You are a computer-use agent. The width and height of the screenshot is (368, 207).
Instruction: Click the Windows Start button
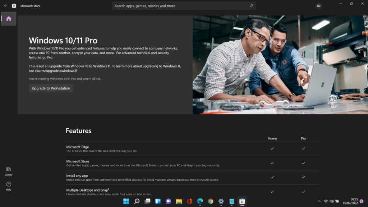coord(126,201)
